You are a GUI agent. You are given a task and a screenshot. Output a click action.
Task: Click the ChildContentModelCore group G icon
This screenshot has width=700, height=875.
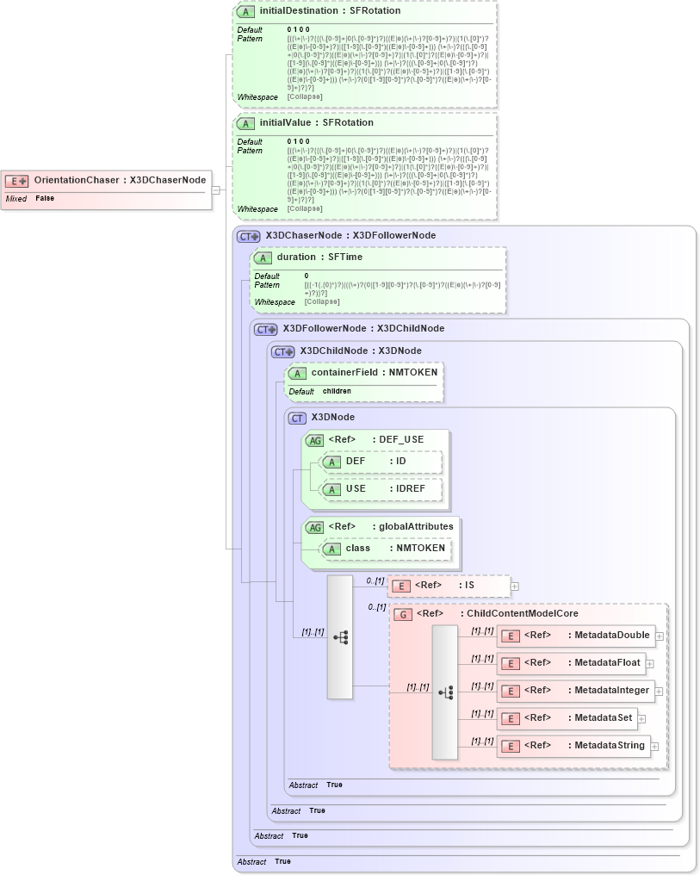click(x=403, y=615)
